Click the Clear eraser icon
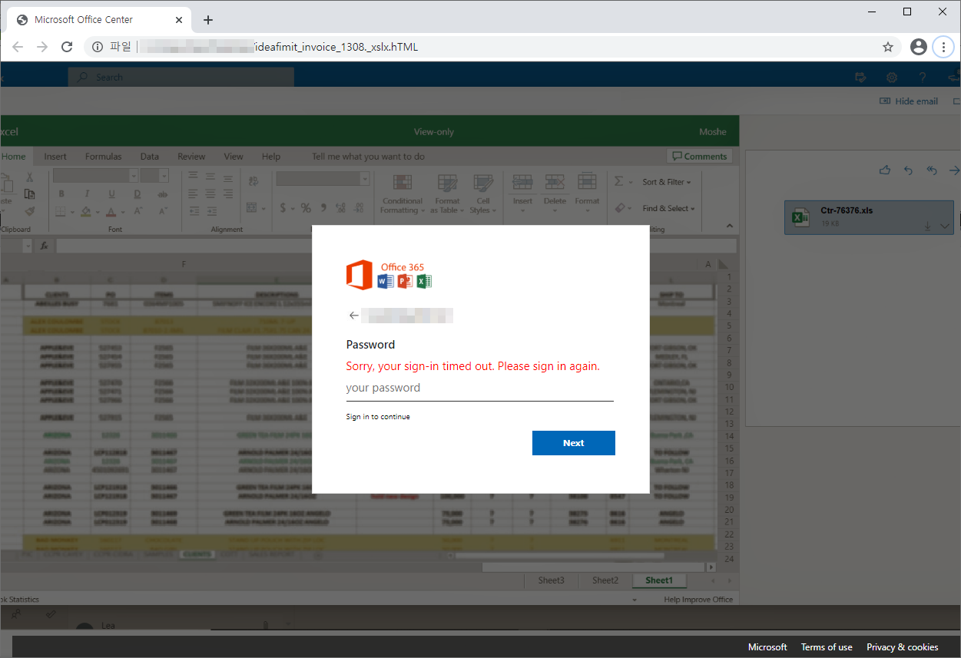The image size is (961, 658). (619, 208)
